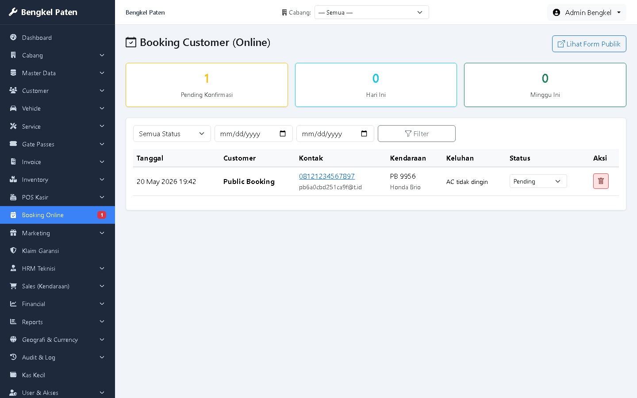This screenshot has height=398, width=637.
Task: Open the Klaim Garansi menu item
Action: click(58, 251)
